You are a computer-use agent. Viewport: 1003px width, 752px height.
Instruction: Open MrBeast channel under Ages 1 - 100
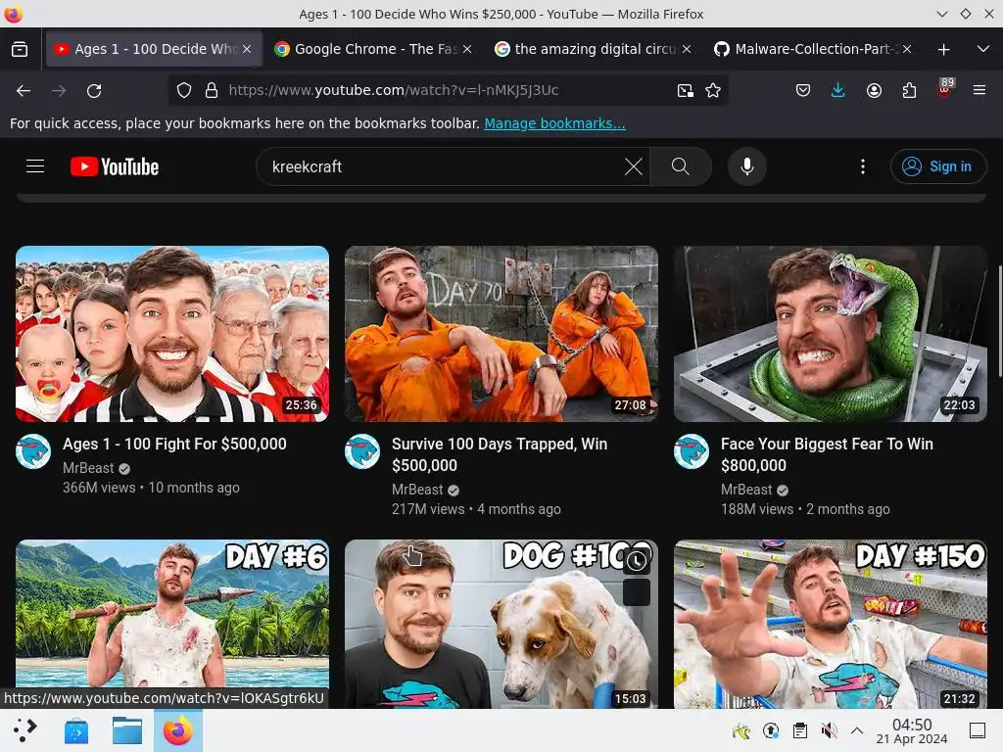tap(88, 468)
